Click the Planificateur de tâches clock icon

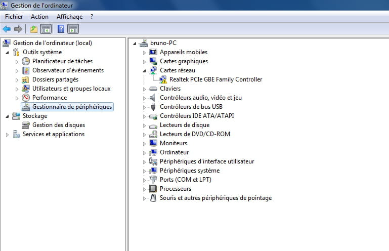click(x=26, y=61)
